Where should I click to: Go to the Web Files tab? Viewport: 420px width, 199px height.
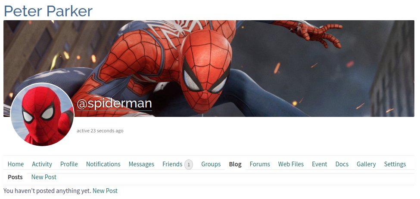(291, 164)
